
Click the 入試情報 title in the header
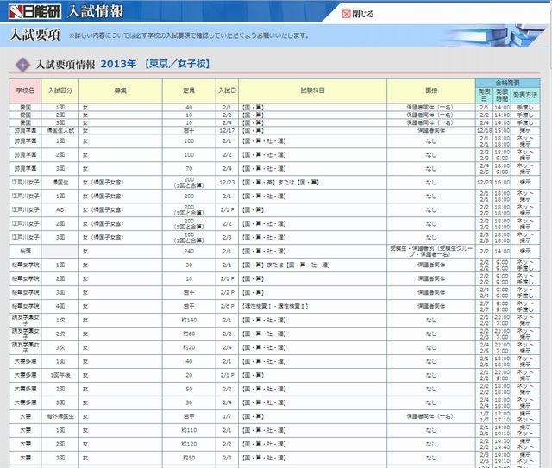[x=95, y=11]
